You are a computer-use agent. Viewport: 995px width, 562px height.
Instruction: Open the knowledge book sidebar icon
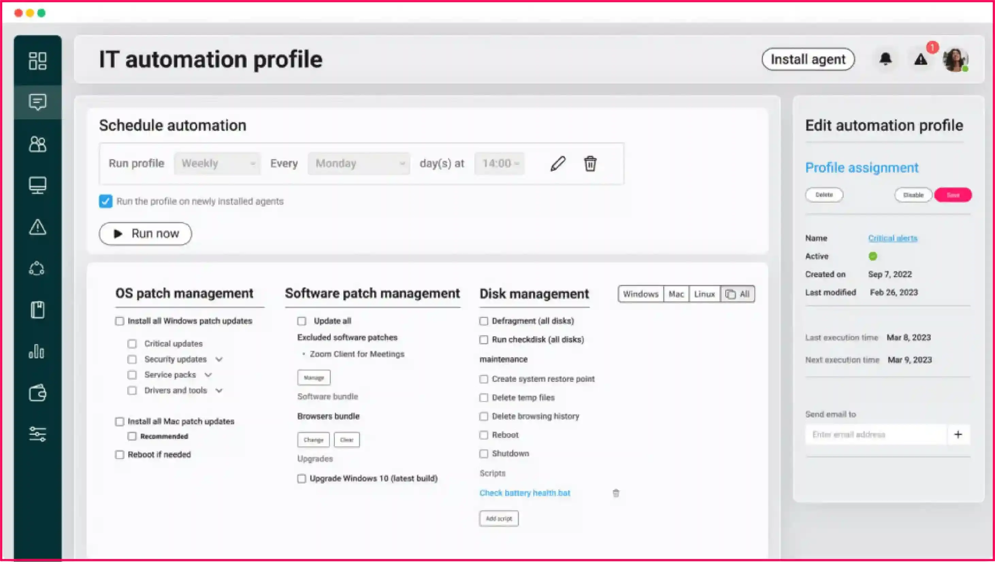point(37,310)
